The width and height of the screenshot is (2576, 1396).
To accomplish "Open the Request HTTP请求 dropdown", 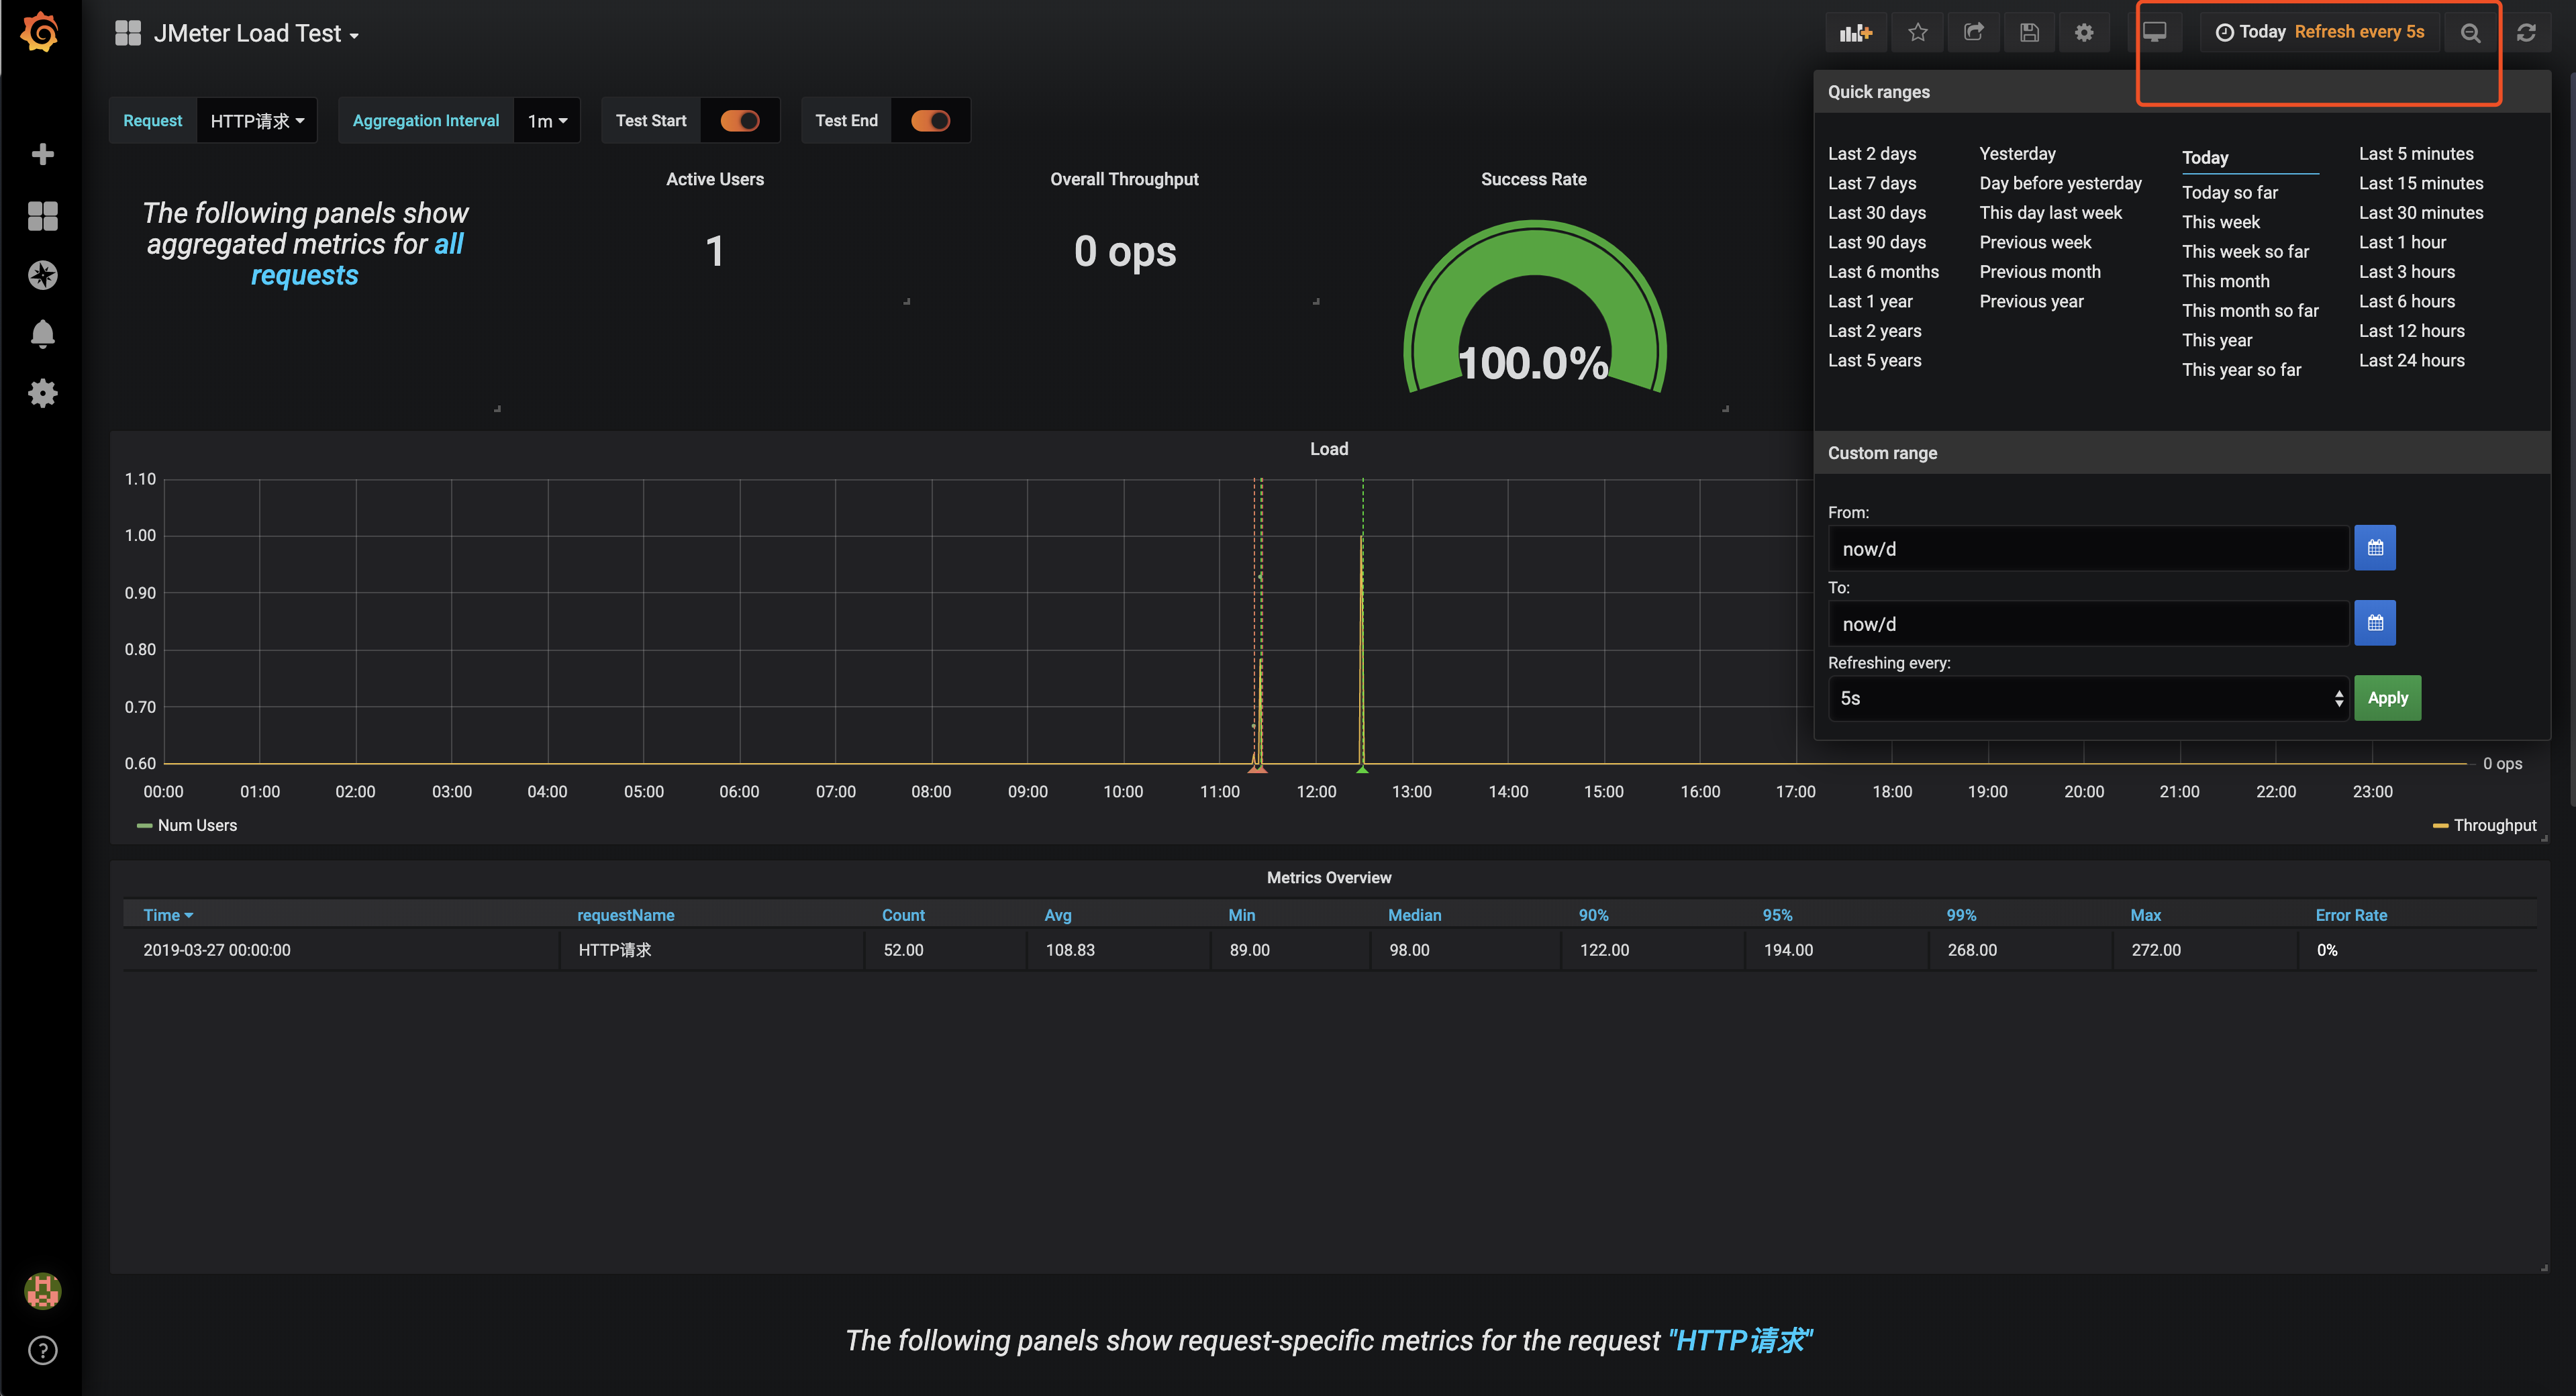I will [257, 121].
